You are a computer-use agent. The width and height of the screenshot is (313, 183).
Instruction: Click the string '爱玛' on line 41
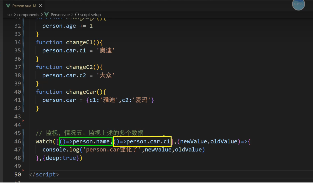click(x=141, y=100)
